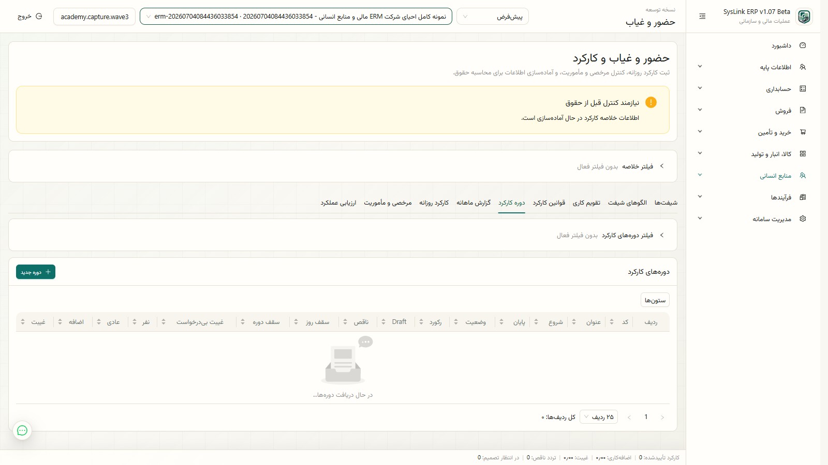Click the دوره جدید new period button
This screenshot has height=465, width=828.
click(36, 272)
